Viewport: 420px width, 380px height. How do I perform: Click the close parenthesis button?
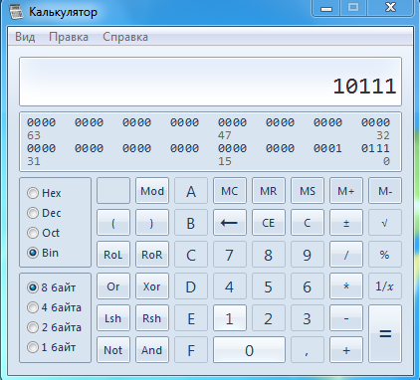[152, 223]
